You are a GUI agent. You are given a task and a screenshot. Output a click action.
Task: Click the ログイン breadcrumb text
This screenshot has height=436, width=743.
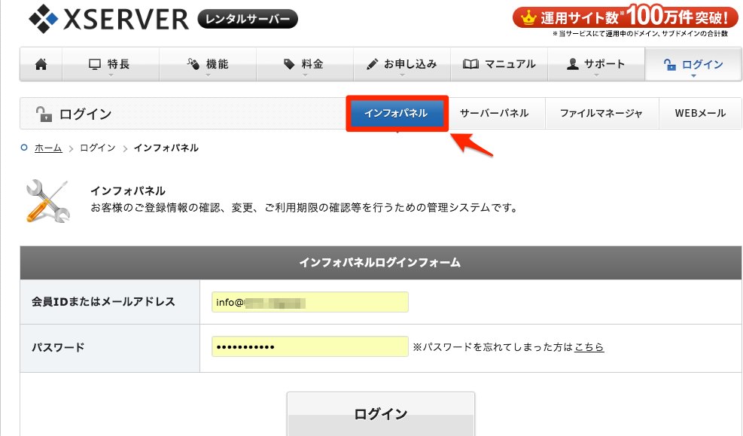coord(98,148)
